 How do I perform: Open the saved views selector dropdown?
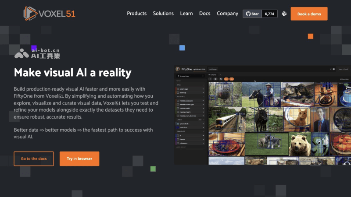(x=190, y=76)
